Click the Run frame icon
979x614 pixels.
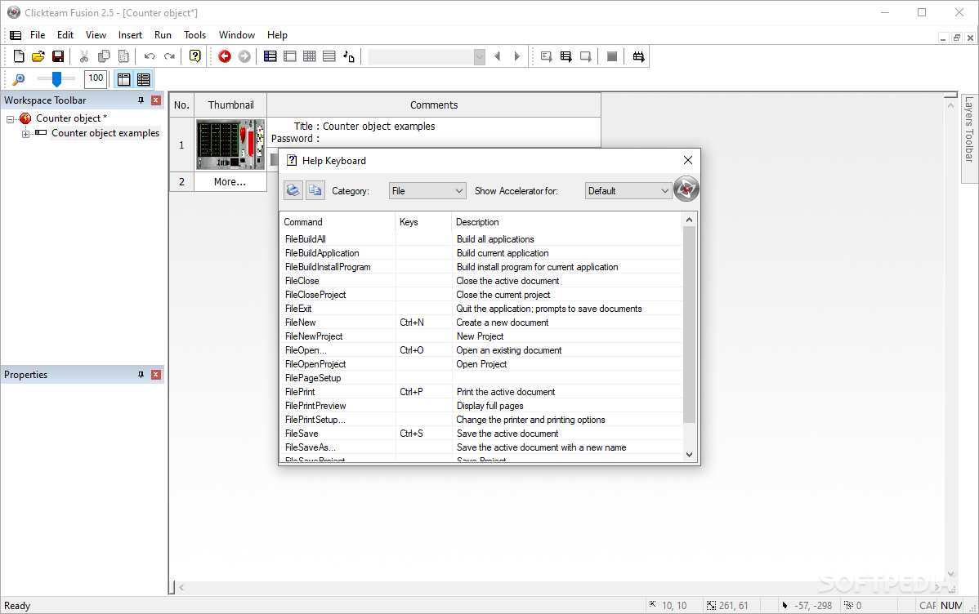586,57
